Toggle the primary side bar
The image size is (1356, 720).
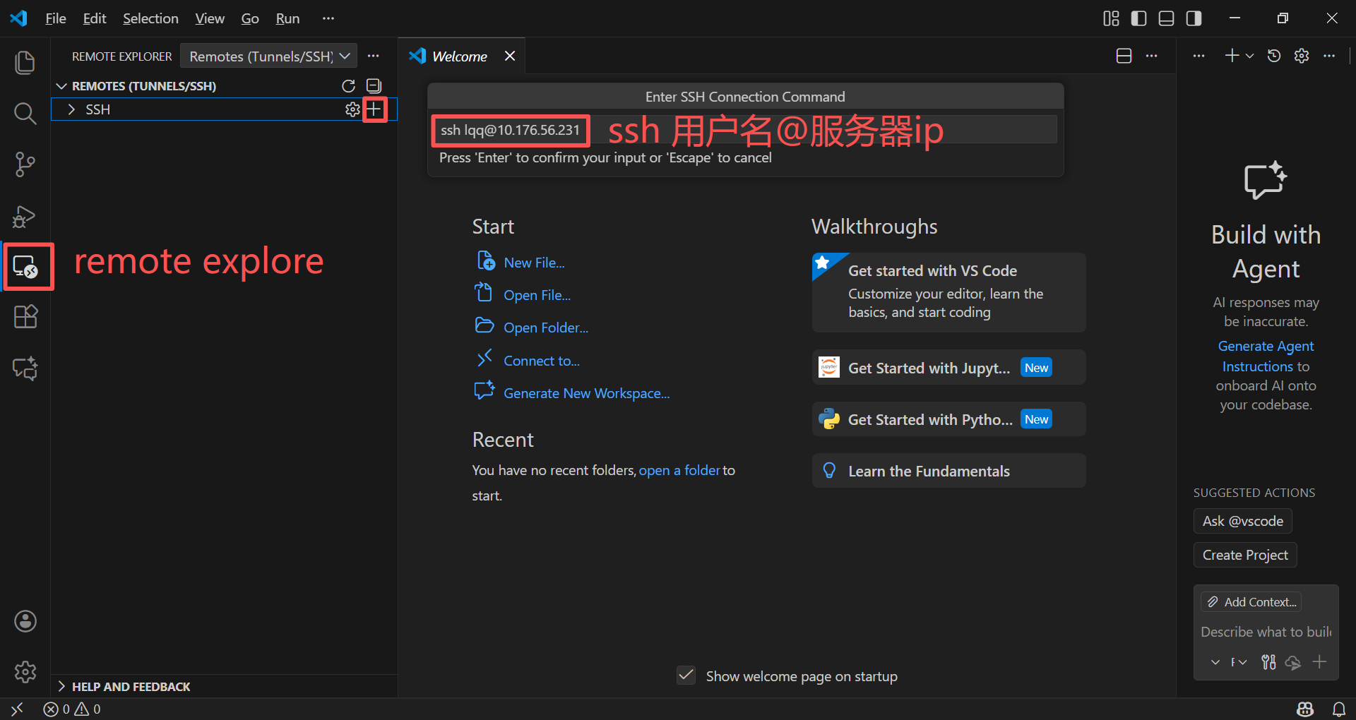1138,18
